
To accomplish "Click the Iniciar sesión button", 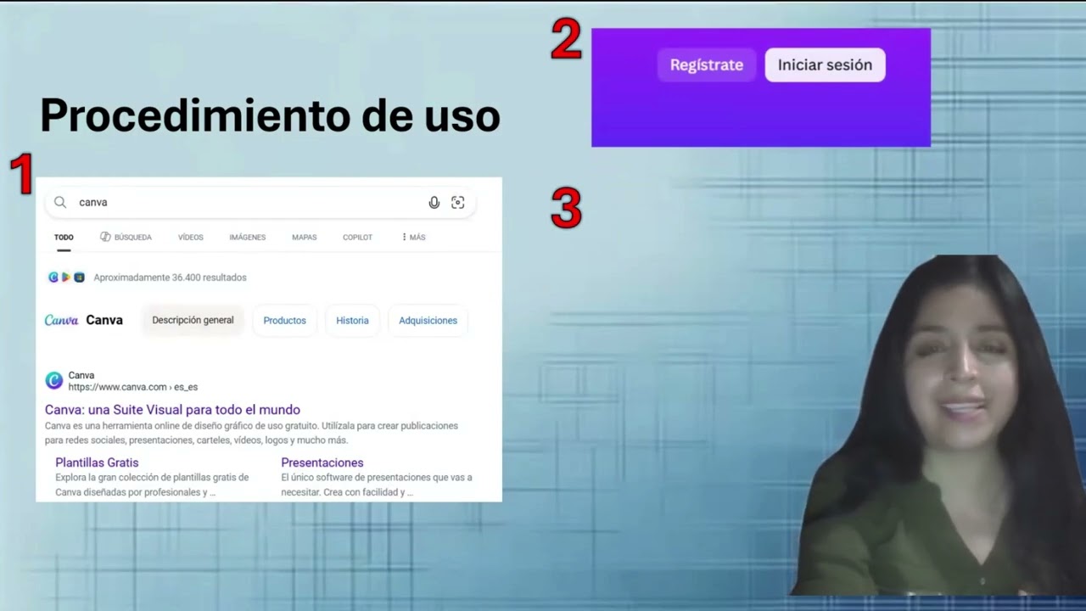I will [x=825, y=64].
